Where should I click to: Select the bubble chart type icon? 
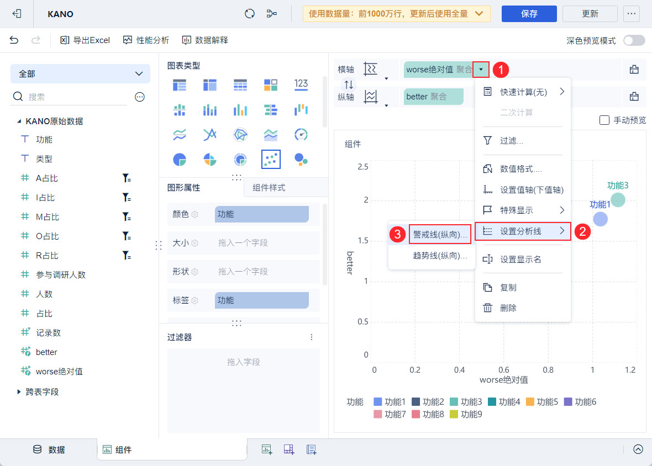point(301,159)
